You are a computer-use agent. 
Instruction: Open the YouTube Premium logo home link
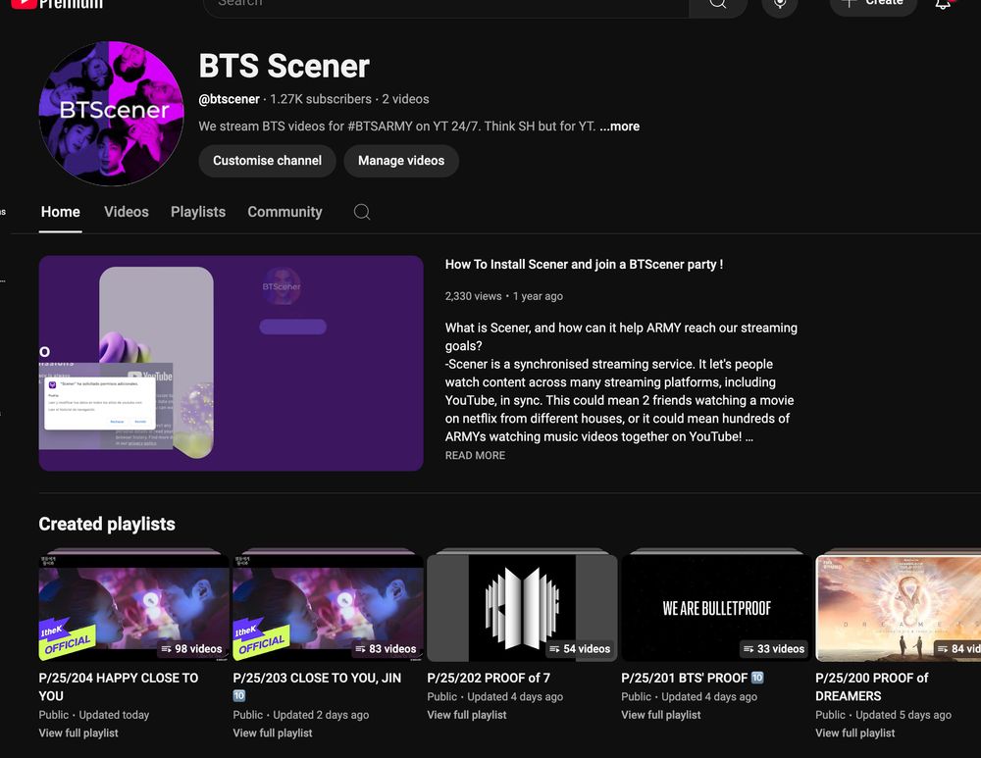(57, 4)
